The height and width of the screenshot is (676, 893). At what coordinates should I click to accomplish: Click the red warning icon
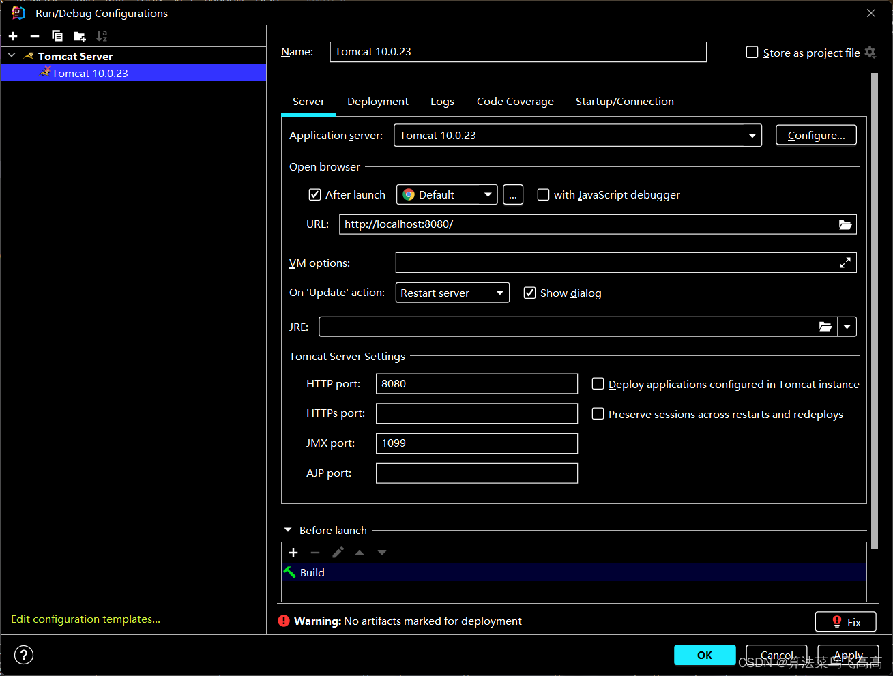(284, 621)
